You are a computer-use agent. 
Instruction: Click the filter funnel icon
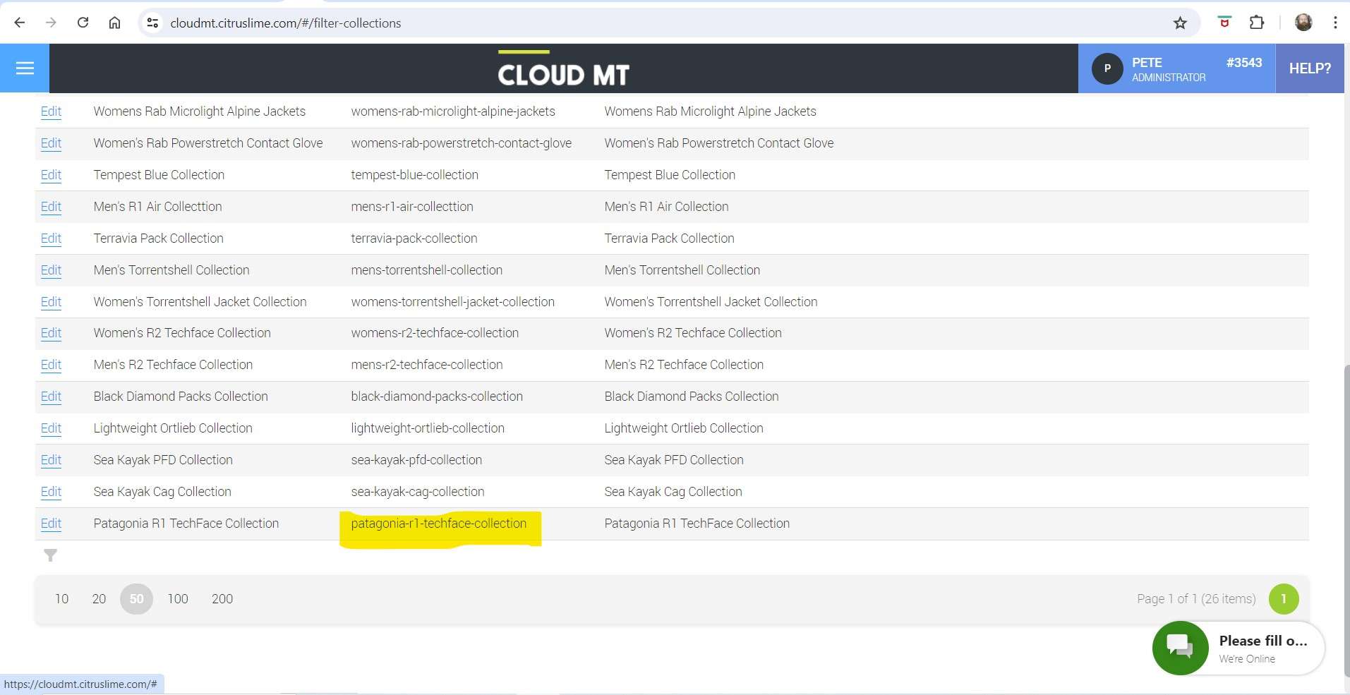click(50, 555)
